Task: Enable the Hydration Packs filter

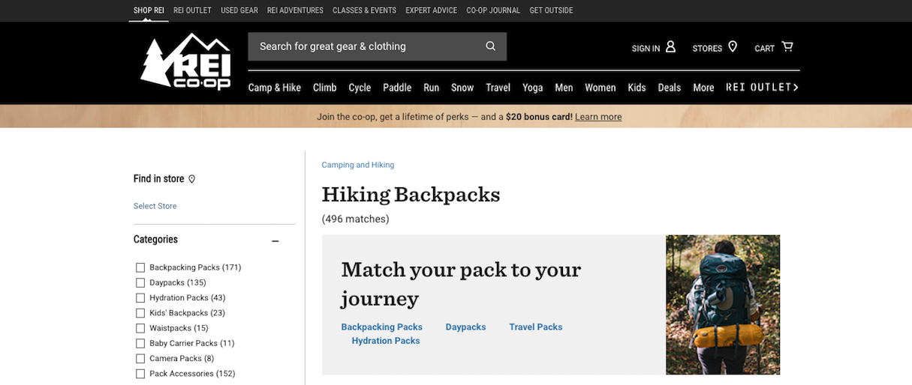Action: tap(140, 298)
